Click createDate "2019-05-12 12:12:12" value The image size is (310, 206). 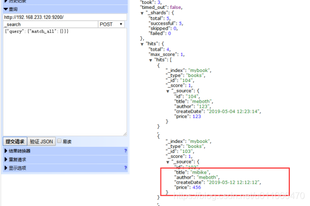(233, 183)
